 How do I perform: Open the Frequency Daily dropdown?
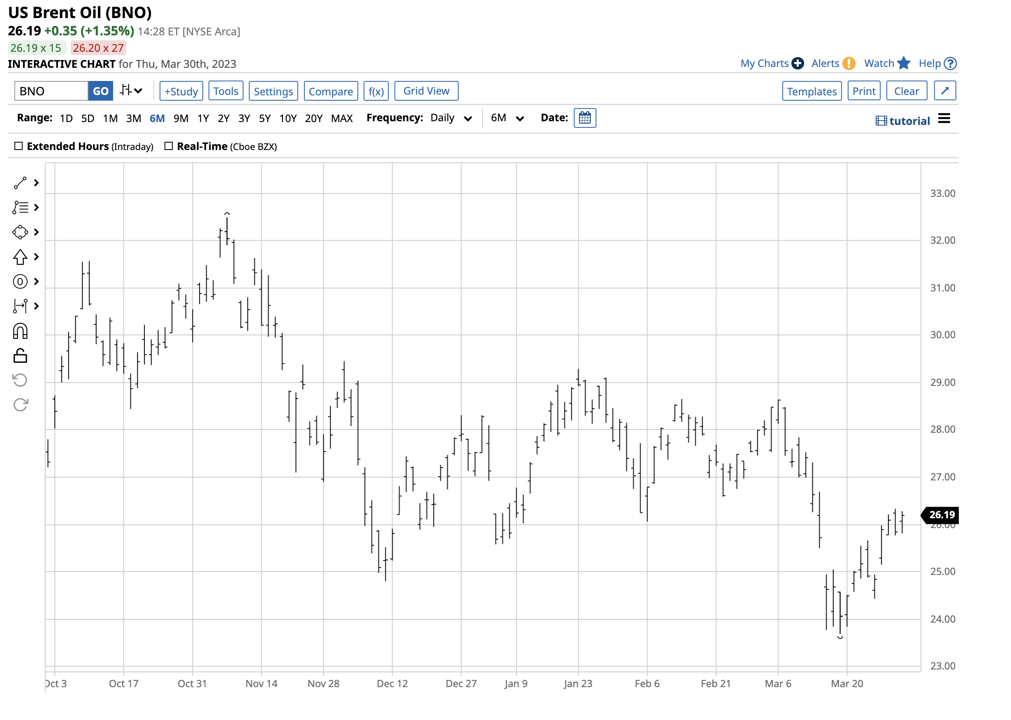tap(451, 118)
